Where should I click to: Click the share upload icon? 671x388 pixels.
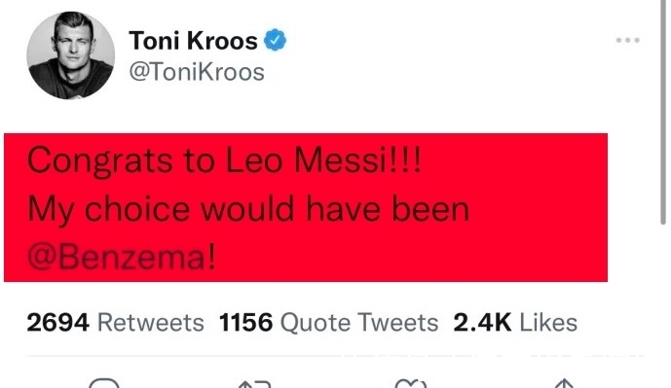[564, 383]
